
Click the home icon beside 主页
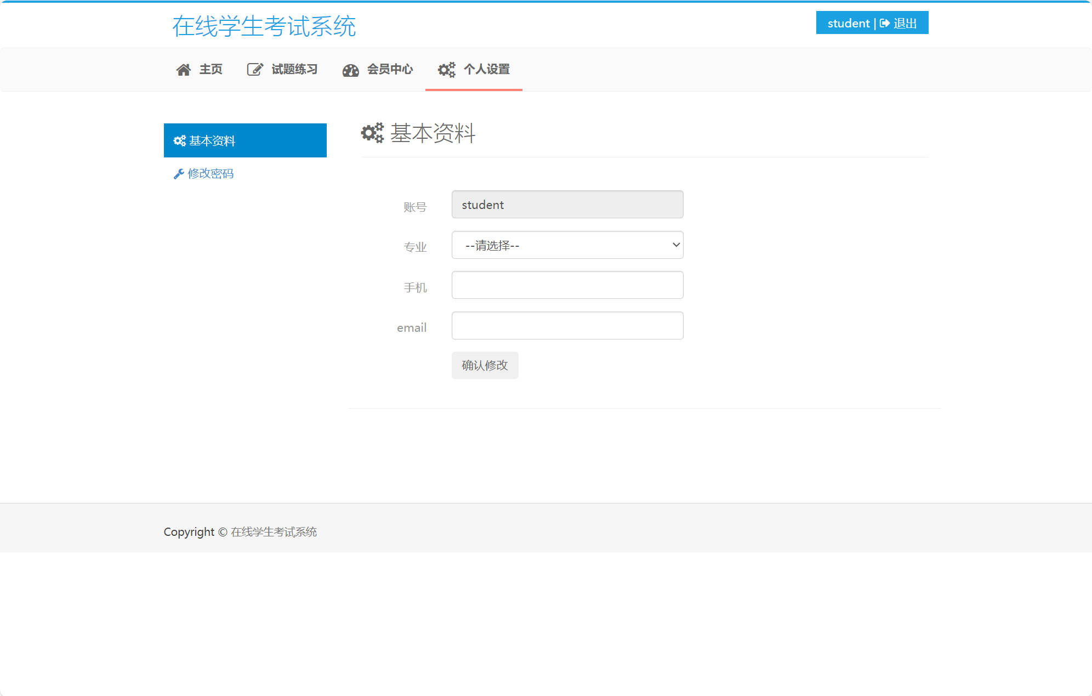tap(184, 69)
